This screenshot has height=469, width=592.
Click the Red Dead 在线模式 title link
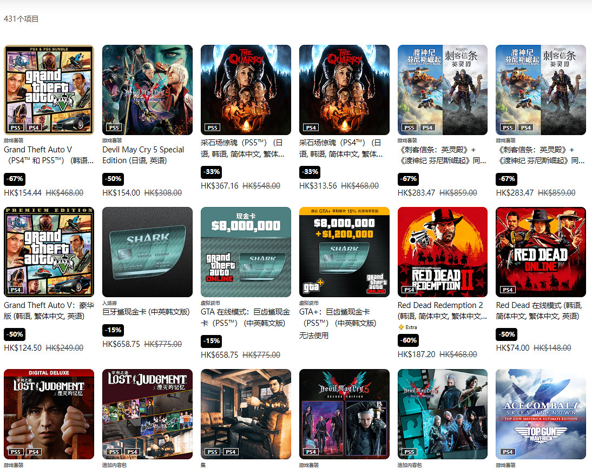538,311
